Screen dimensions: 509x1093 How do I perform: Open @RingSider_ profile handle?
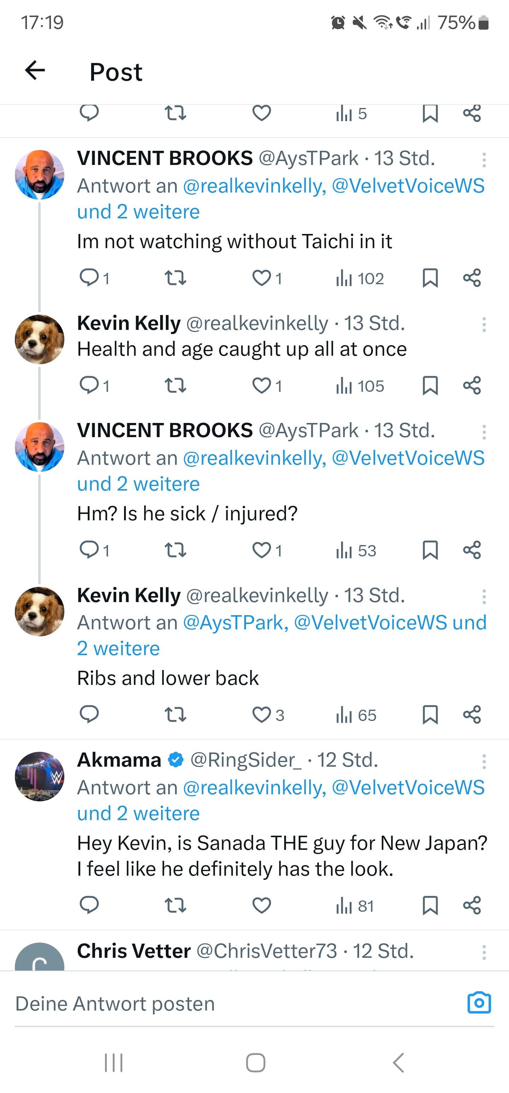246,760
